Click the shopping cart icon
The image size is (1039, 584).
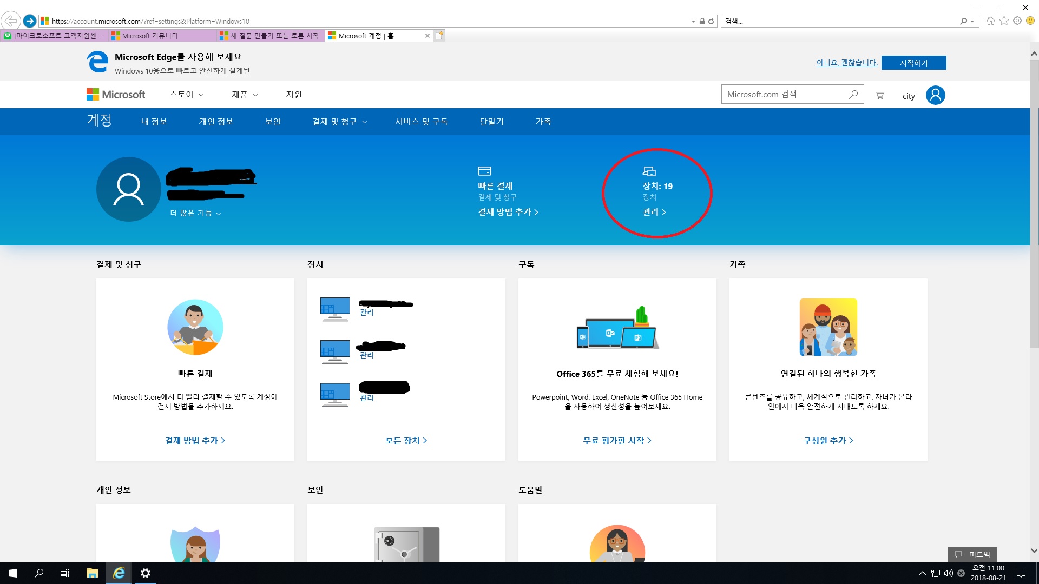pos(879,96)
